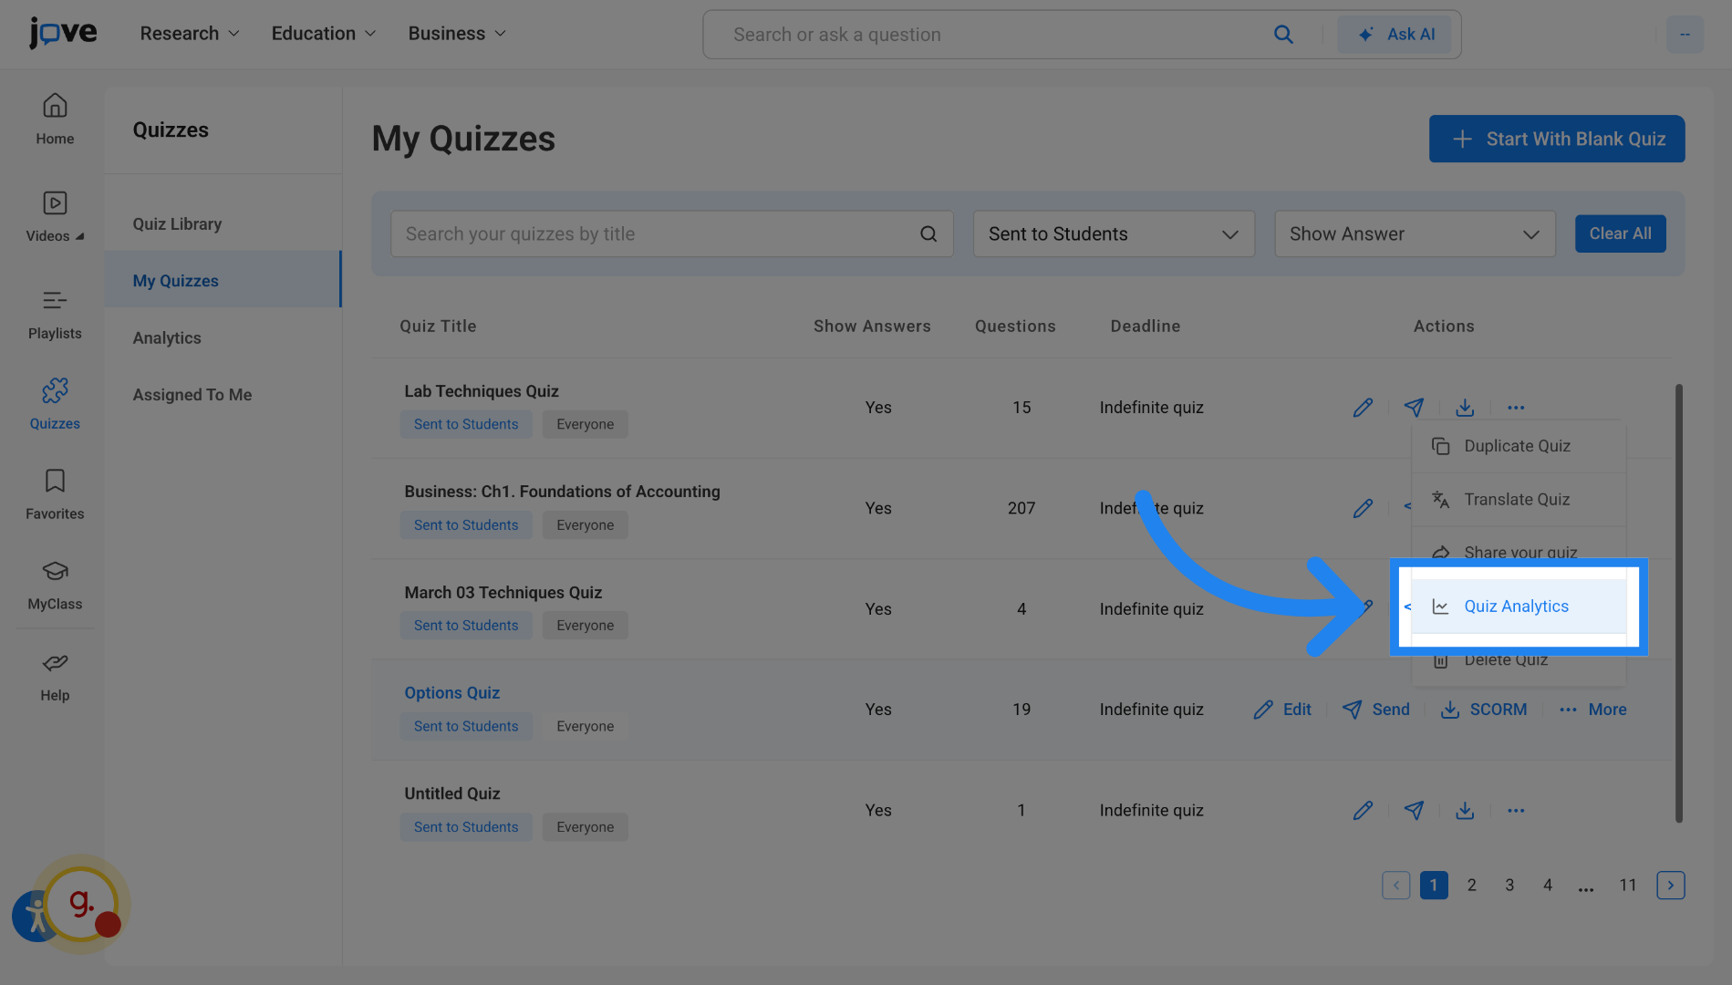The width and height of the screenshot is (1732, 985).
Task: Open the Sent to Students filter dropdown
Action: [x=1113, y=233]
